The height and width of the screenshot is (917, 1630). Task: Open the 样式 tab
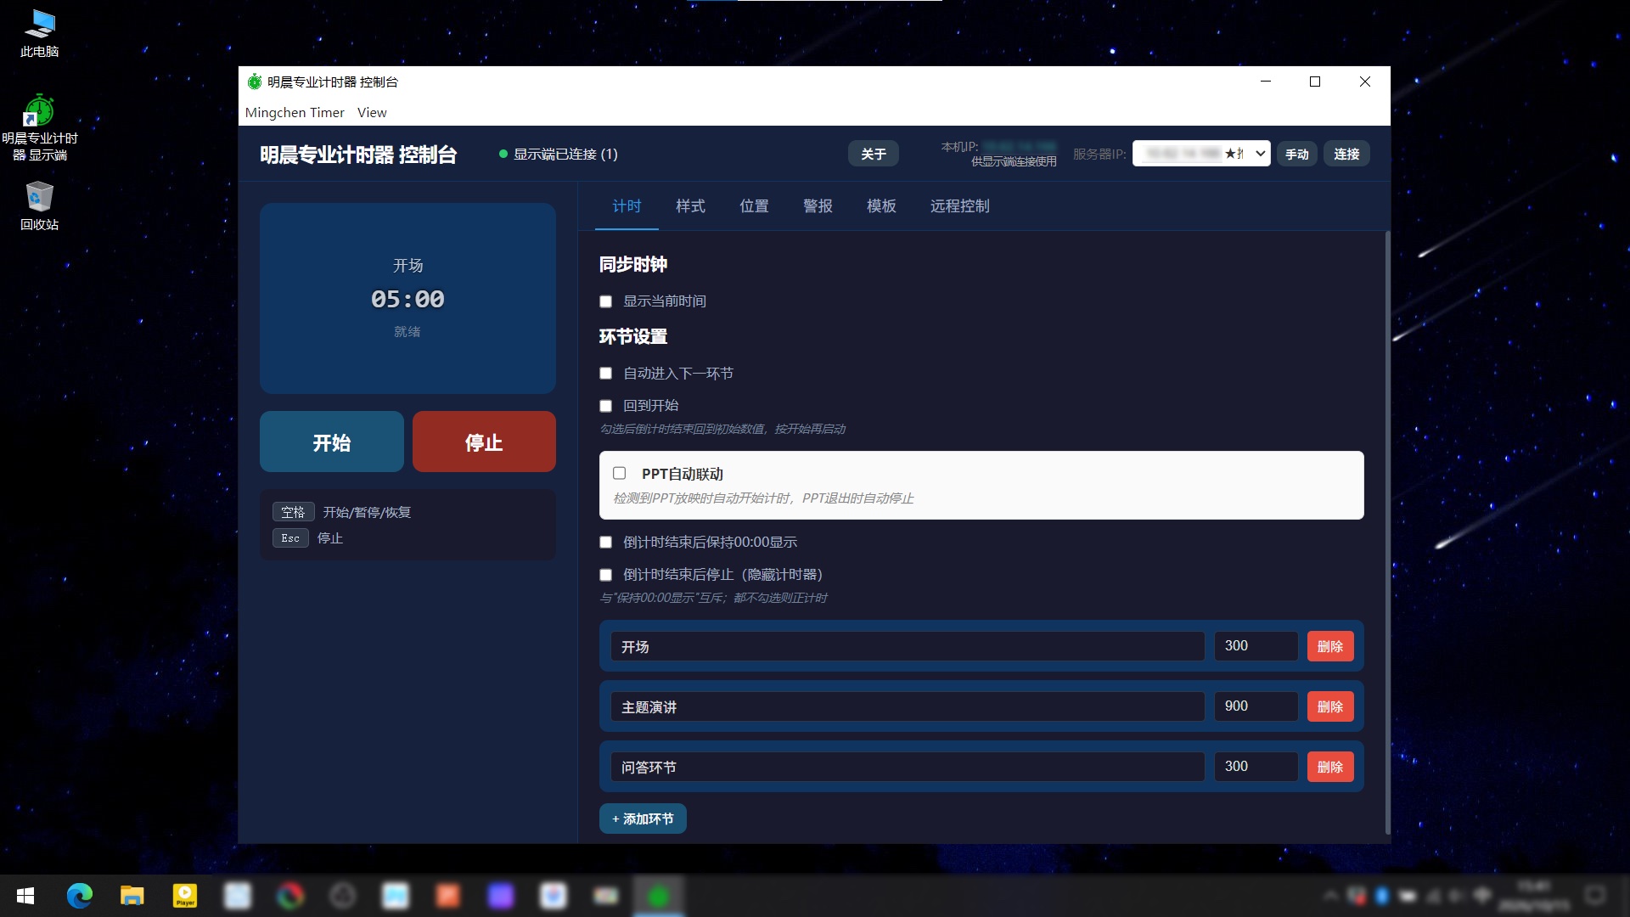690,206
